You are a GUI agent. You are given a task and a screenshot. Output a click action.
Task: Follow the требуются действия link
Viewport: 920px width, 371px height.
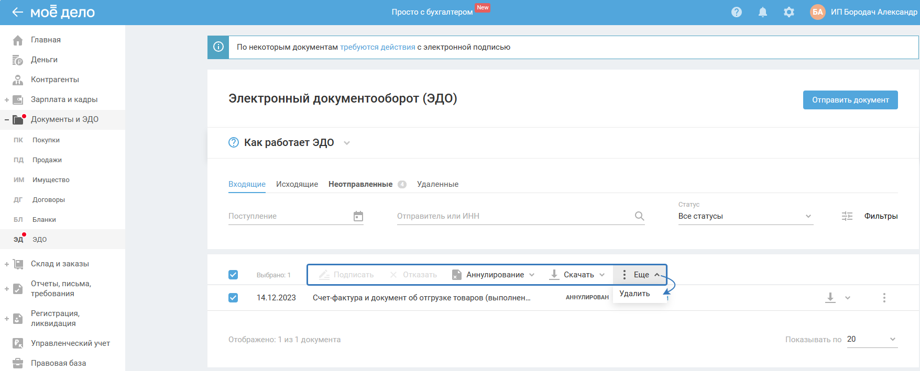pyautogui.click(x=378, y=47)
